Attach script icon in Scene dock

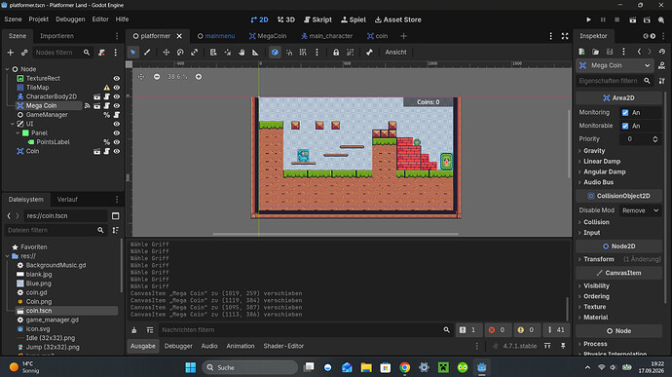(x=101, y=53)
